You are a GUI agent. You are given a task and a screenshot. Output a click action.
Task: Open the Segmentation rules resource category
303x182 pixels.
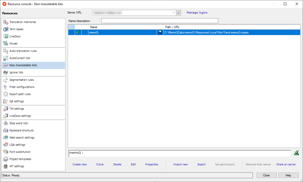coord(22,80)
